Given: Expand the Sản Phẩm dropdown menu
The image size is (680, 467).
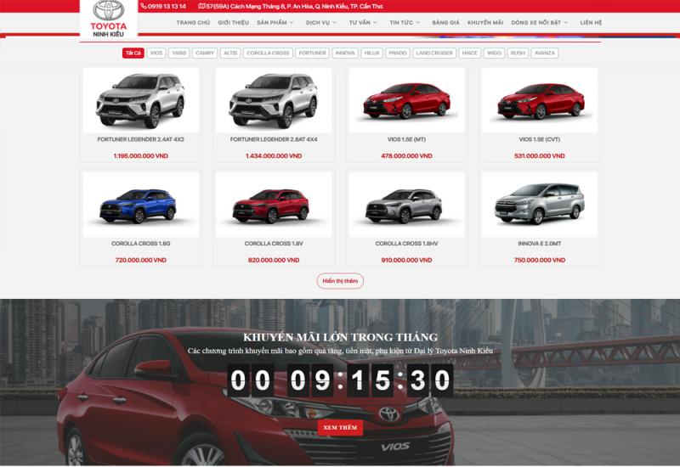Looking at the screenshot, I should [x=275, y=23].
